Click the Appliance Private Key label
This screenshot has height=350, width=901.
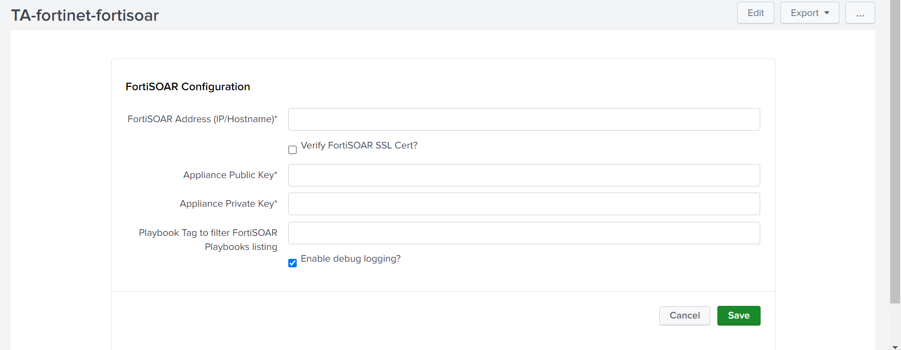coord(228,204)
